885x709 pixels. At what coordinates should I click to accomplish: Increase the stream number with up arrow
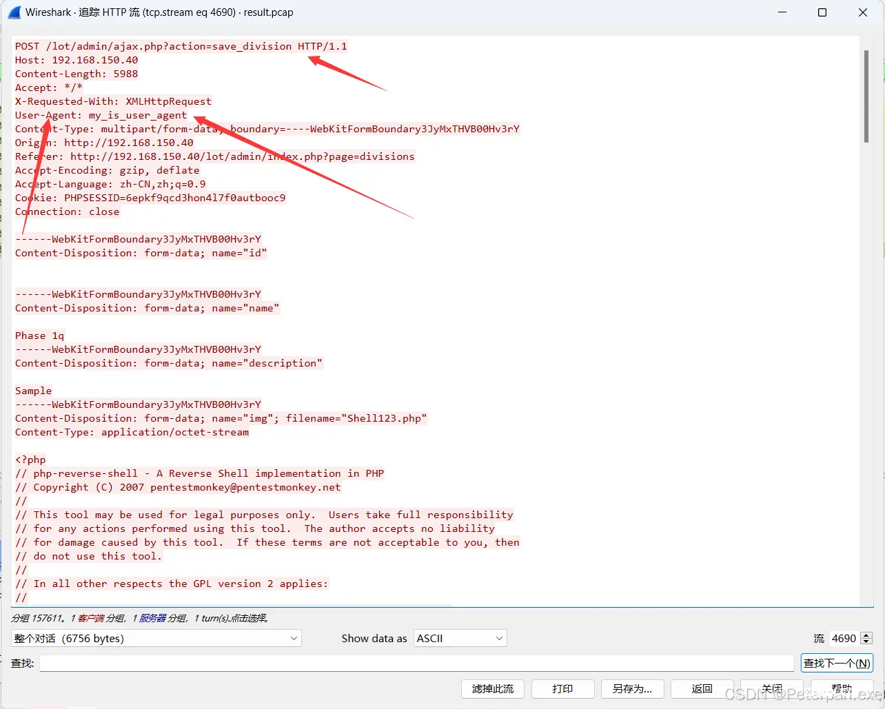point(867,635)
